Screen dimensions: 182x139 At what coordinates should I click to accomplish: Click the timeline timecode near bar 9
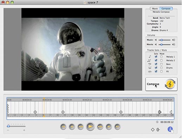tap(67, 100)
